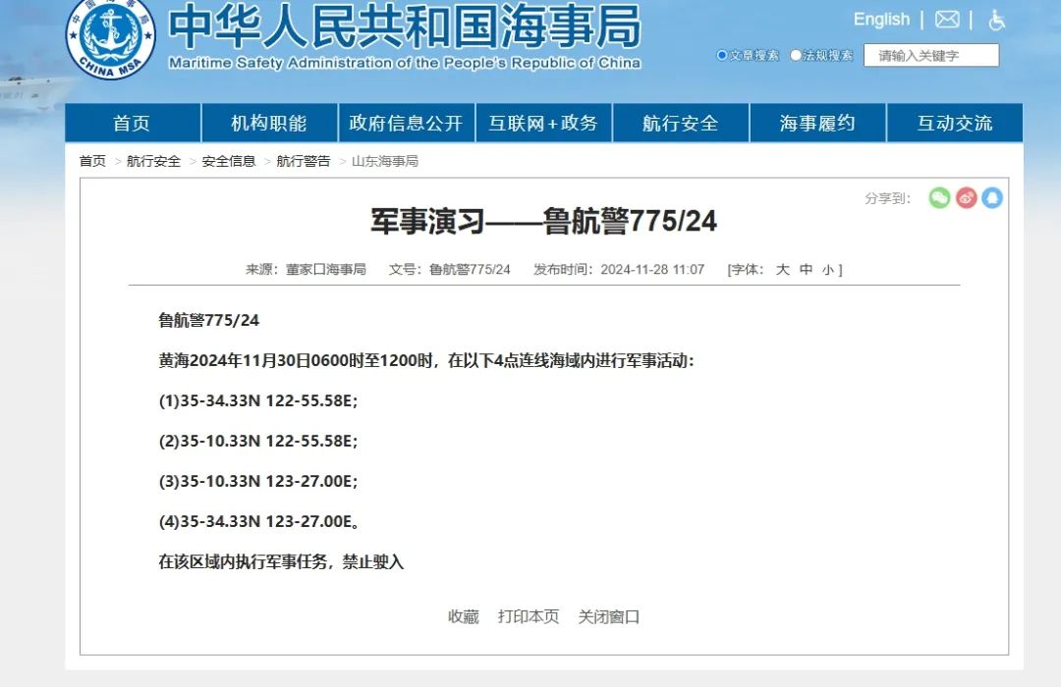This screenshot has width=1061, height=687.
Task: Open the 互动交流 navigation menu
Action: (x=955, y=123)
